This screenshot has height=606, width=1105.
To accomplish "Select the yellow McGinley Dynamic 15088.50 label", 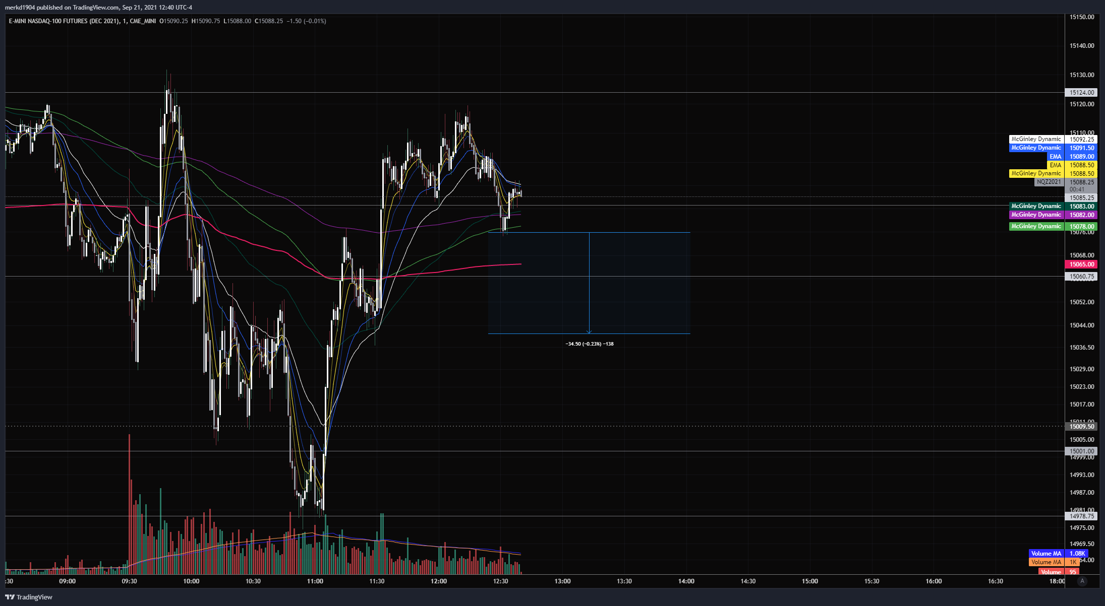I will tap(1053, 173).
